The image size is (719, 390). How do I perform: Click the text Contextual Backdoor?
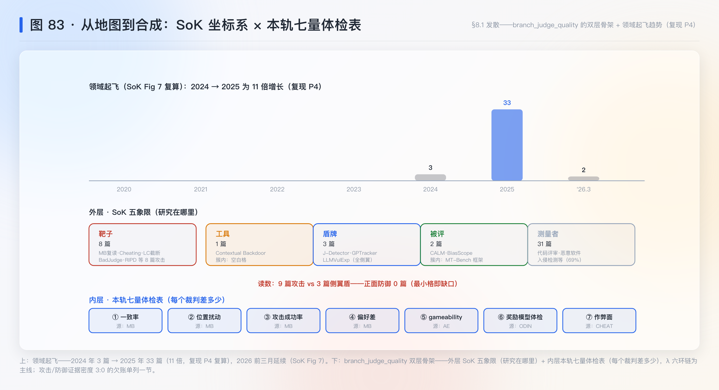coord(241,253)
